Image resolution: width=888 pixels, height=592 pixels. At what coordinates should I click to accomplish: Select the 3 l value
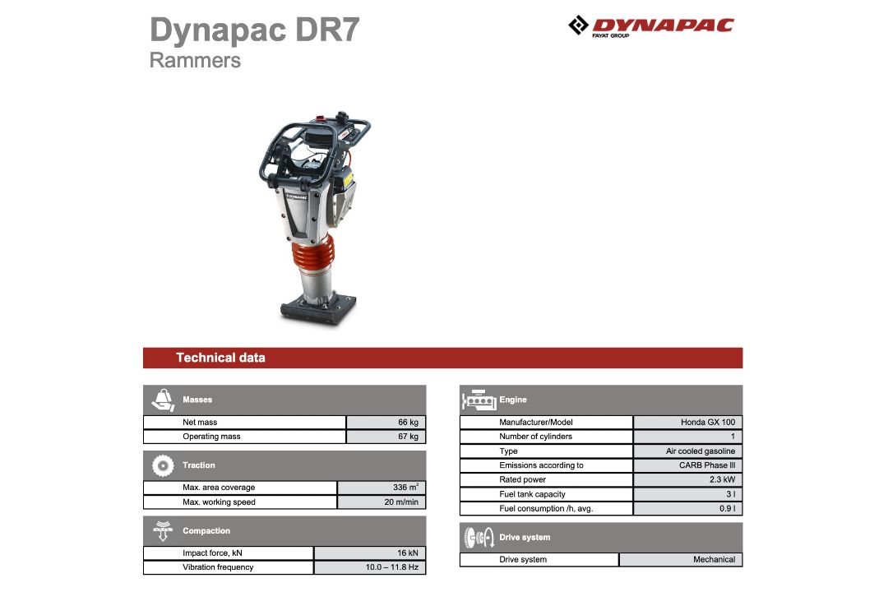point(731,494)
